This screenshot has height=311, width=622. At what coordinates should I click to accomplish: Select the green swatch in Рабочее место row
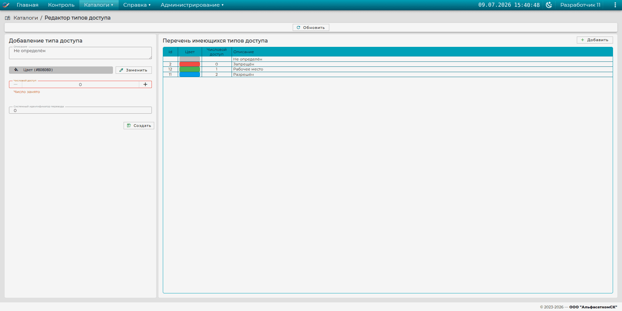point(190,69)
